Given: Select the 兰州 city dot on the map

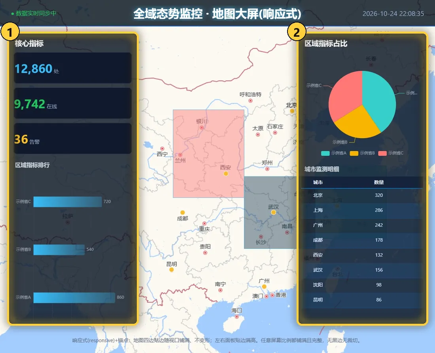Looking at the screenshot, I should click(x=180, y=155).
